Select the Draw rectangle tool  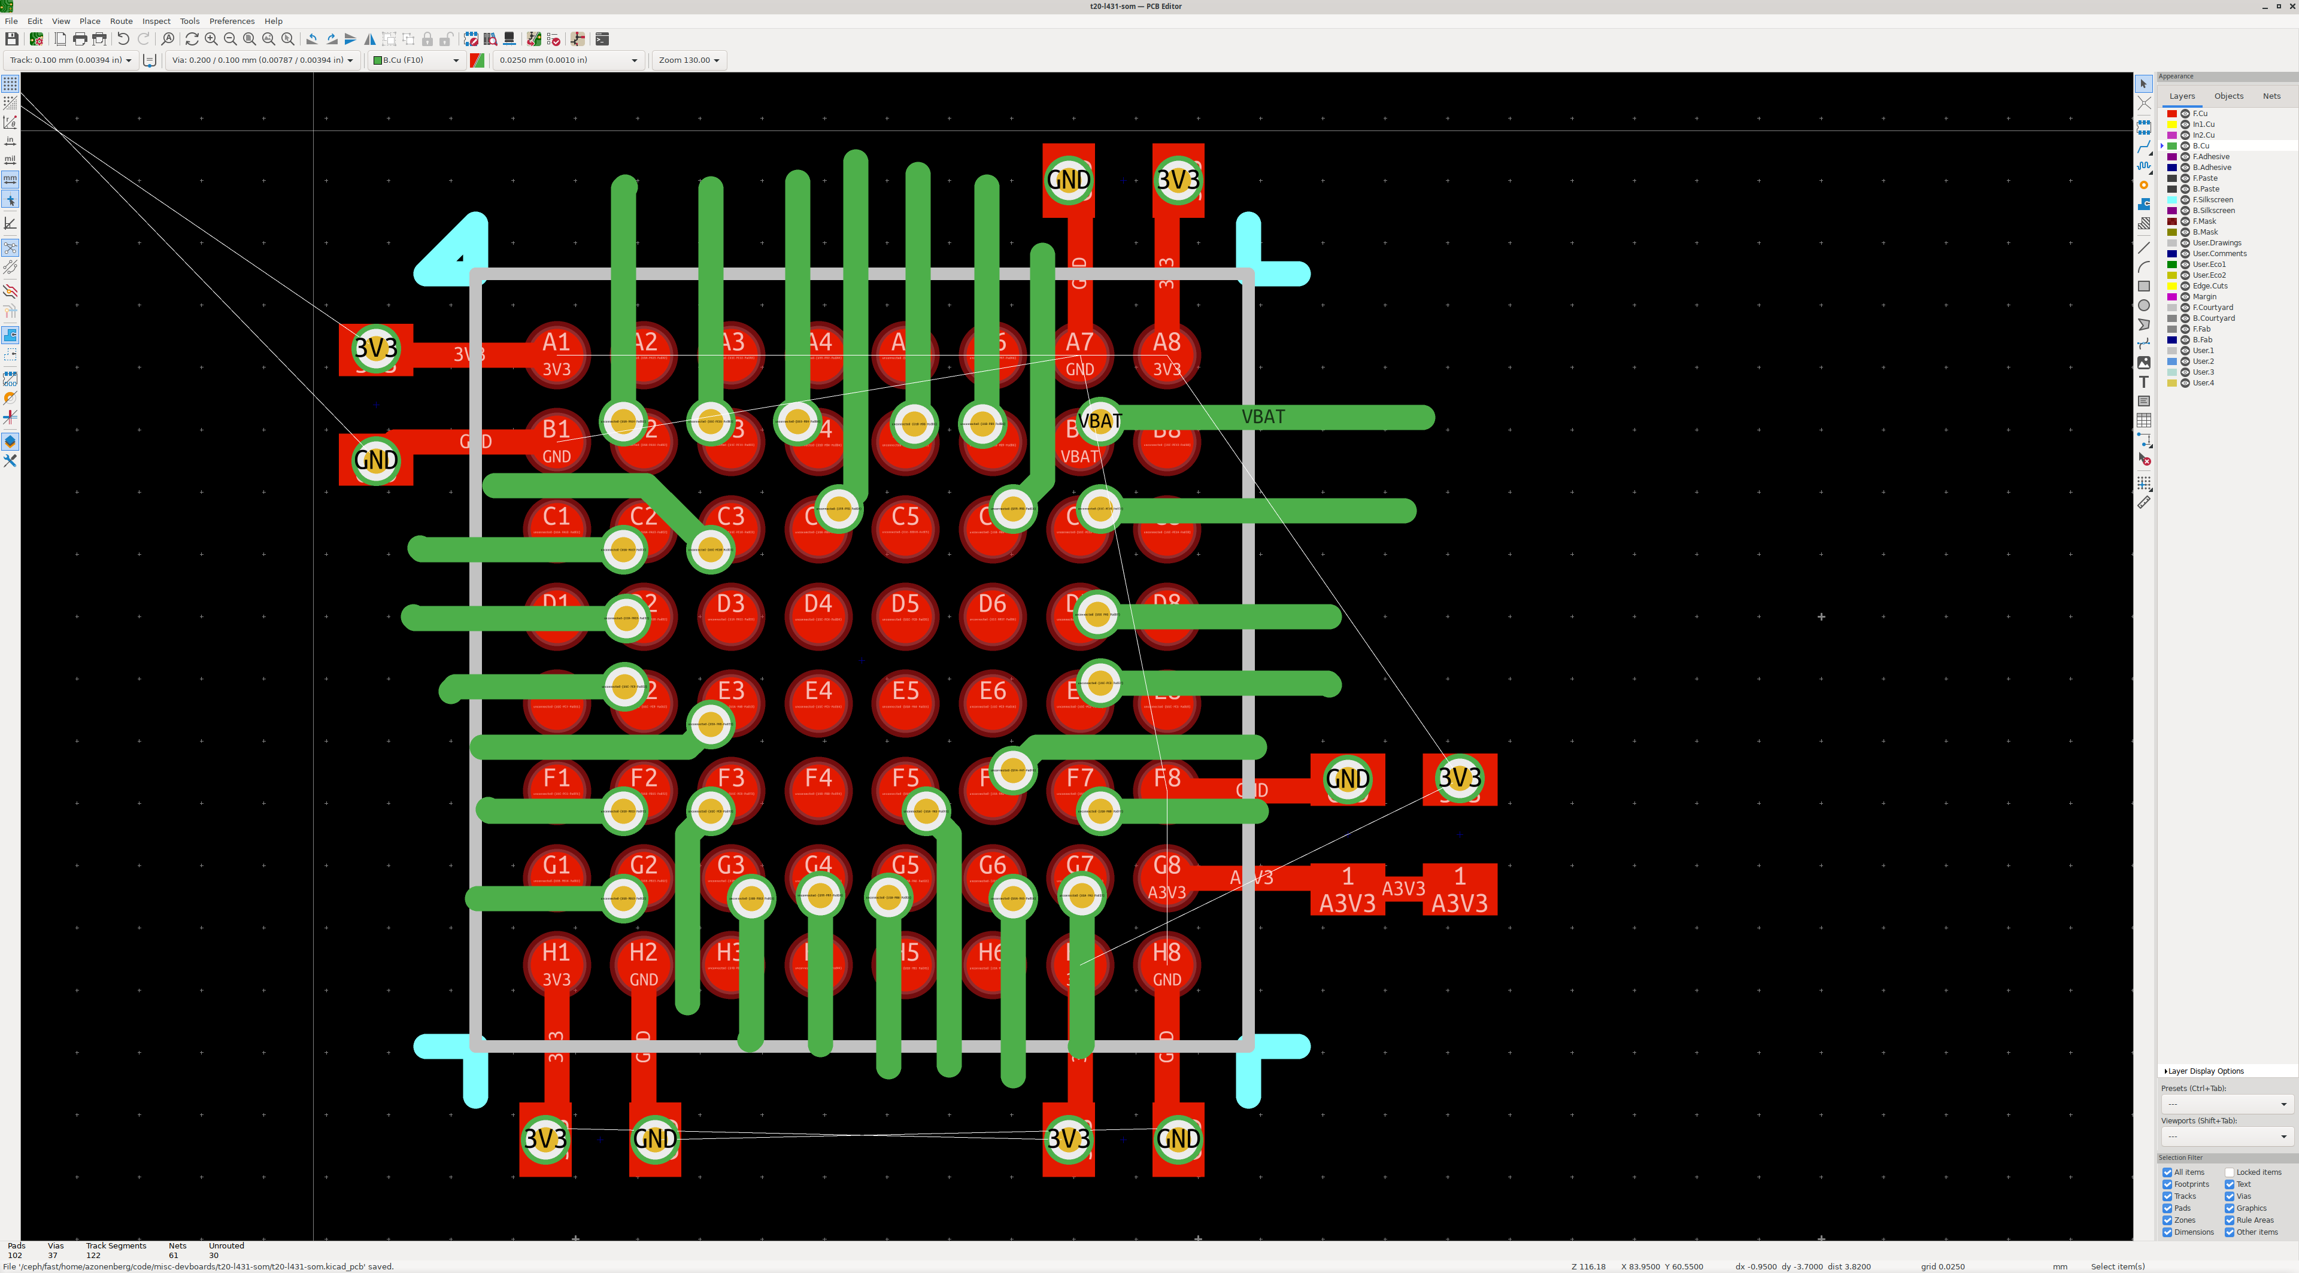click(x=2144, y=286)
